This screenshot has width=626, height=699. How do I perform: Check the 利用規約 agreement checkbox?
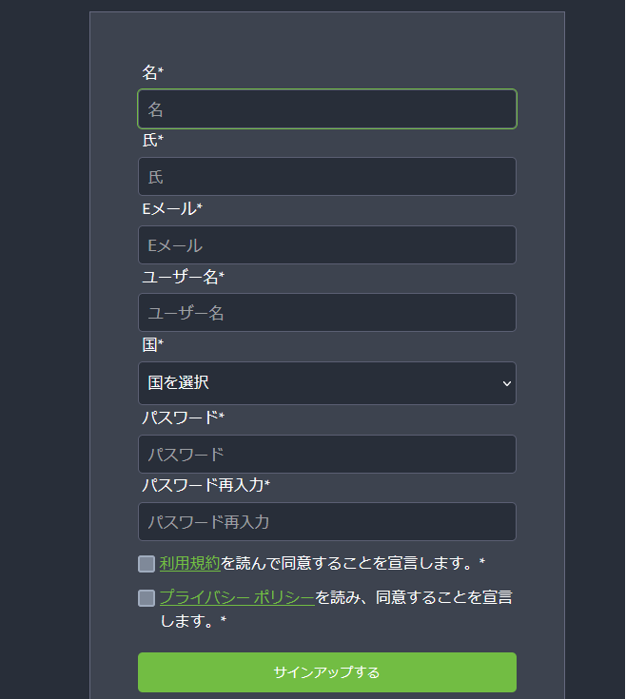click(x=147, y=564)
